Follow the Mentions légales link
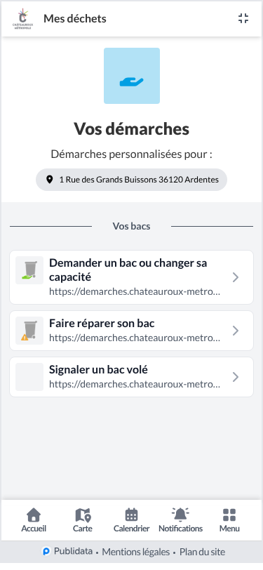This screenshot has width=263, height=570. click(x=136, y=552)
